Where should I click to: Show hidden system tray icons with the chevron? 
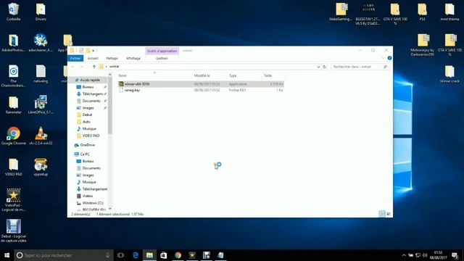pyautogui.click(x=404, y=255)
